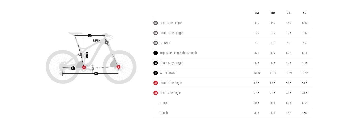Click the red a2 badge beside Seat-Tube Angle
Viewport: 360px width, 129px height.
click(155, 93)
